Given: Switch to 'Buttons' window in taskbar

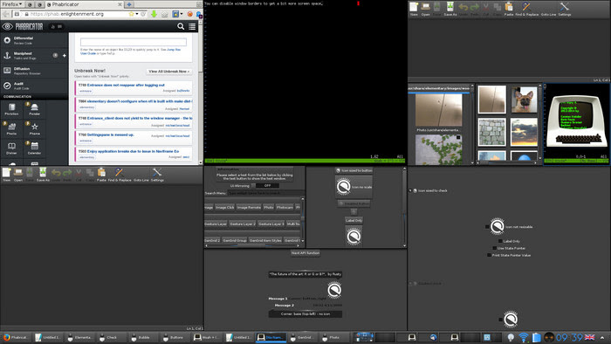Looking at the screenshot, I should tap(175, 337).
